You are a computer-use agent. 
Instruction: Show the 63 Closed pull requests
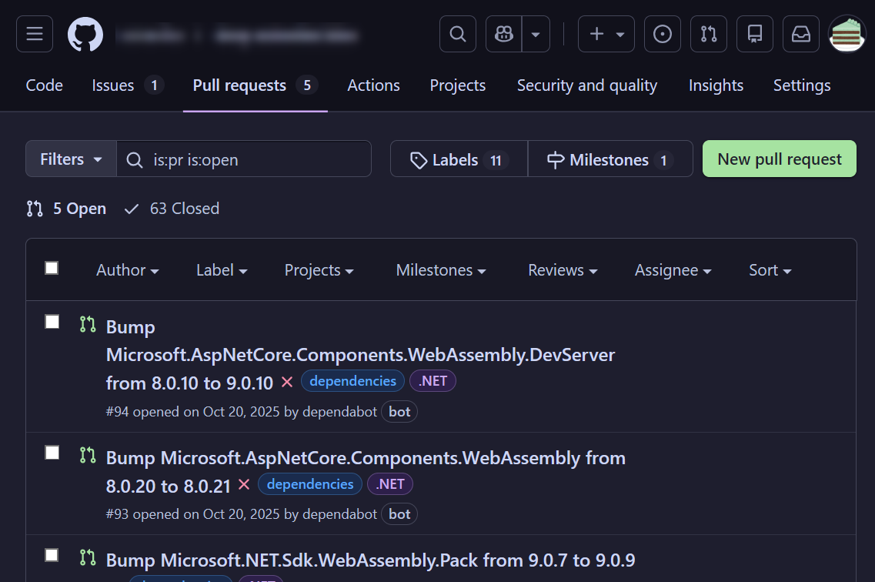coord(172,209)
